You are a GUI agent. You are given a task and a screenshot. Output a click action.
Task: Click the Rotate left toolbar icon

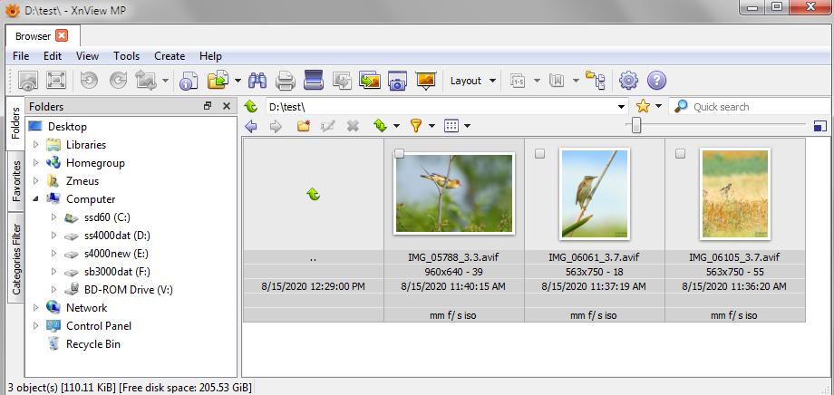tap(89, 81)
